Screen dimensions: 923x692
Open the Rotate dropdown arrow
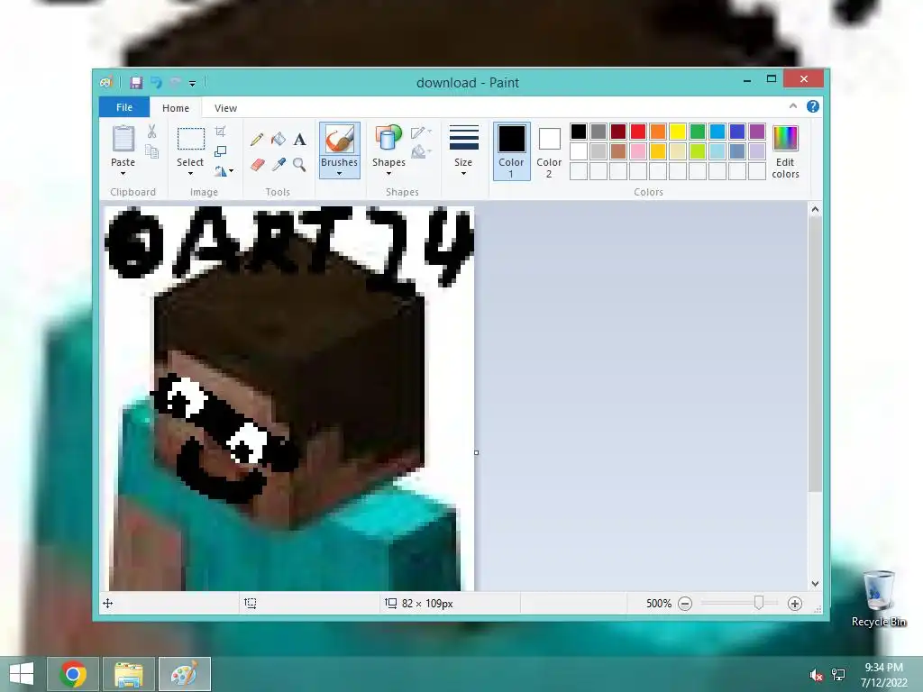232,171
